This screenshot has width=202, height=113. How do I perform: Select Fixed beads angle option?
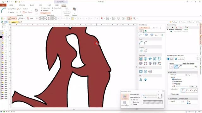point(45,13)
